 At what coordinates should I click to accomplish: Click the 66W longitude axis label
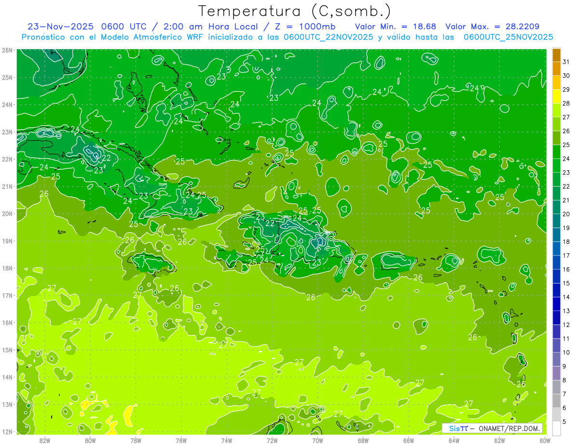click(409, 440)
